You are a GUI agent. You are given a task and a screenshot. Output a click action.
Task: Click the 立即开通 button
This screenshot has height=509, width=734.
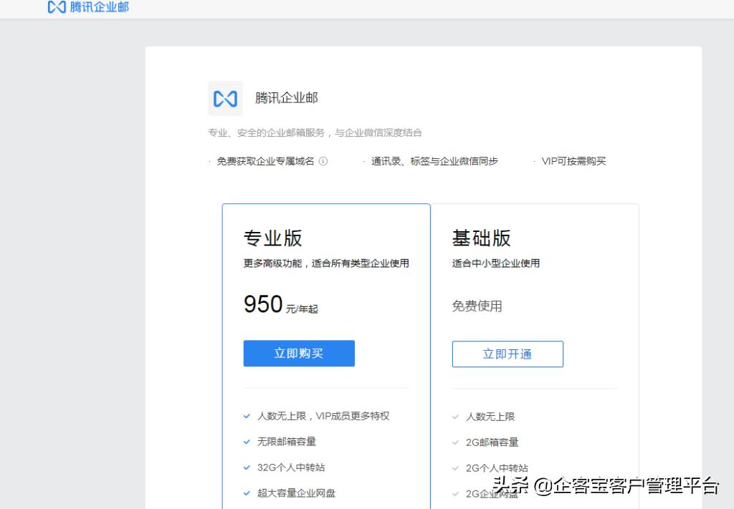point(507,354)
